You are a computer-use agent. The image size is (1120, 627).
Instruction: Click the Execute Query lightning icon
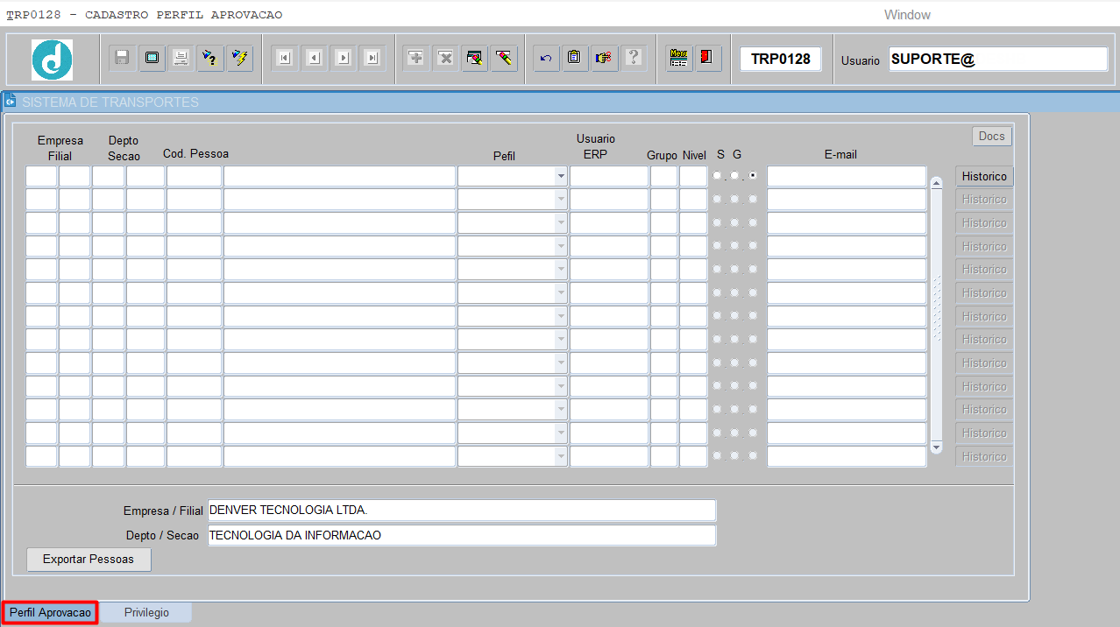click(x=238, y=58)
